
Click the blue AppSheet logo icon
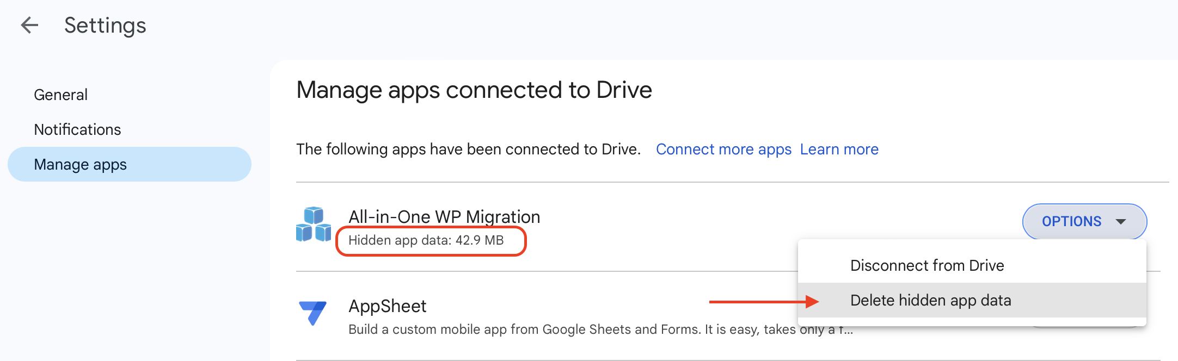coord(312,313)
